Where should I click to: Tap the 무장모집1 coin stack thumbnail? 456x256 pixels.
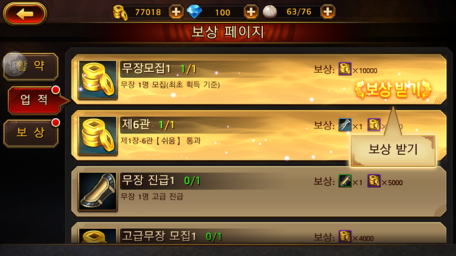[98, 80]
